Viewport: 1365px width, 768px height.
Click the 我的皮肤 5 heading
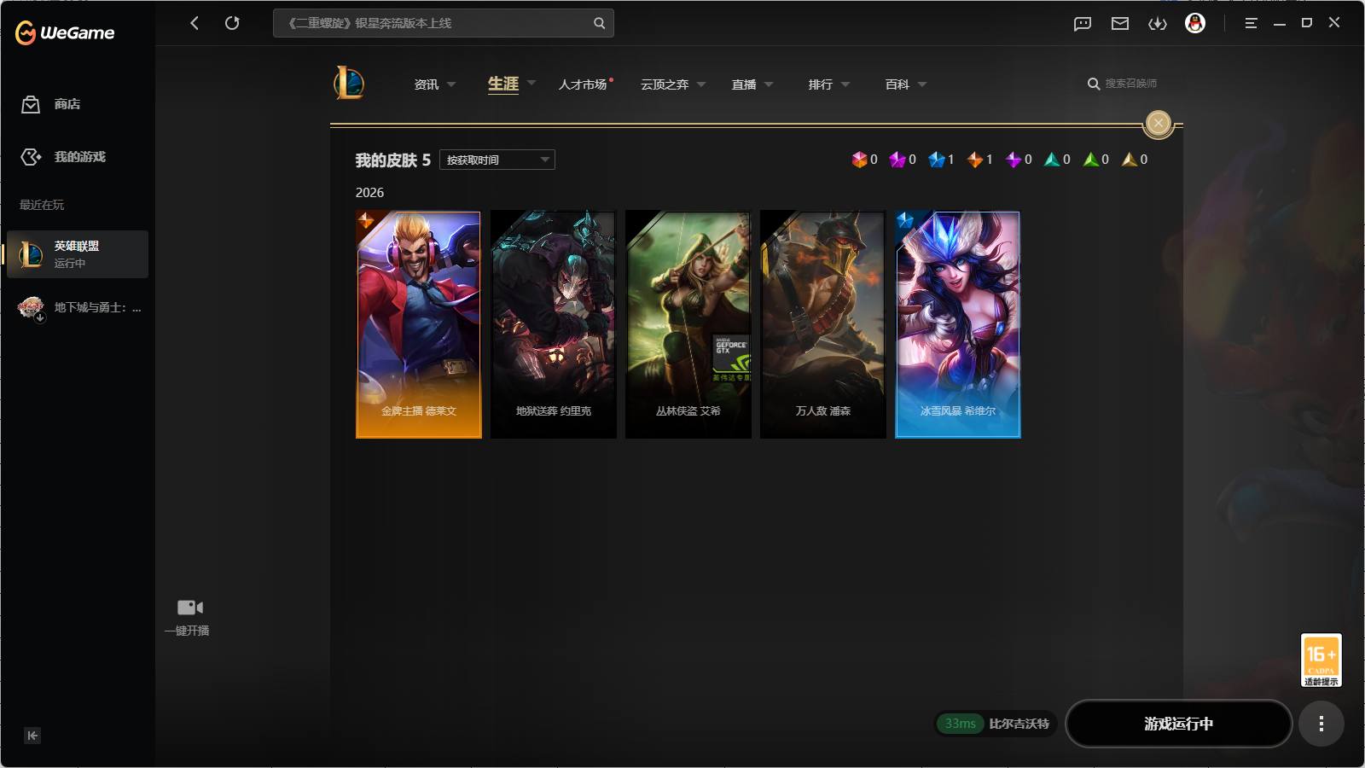point(393,160)
